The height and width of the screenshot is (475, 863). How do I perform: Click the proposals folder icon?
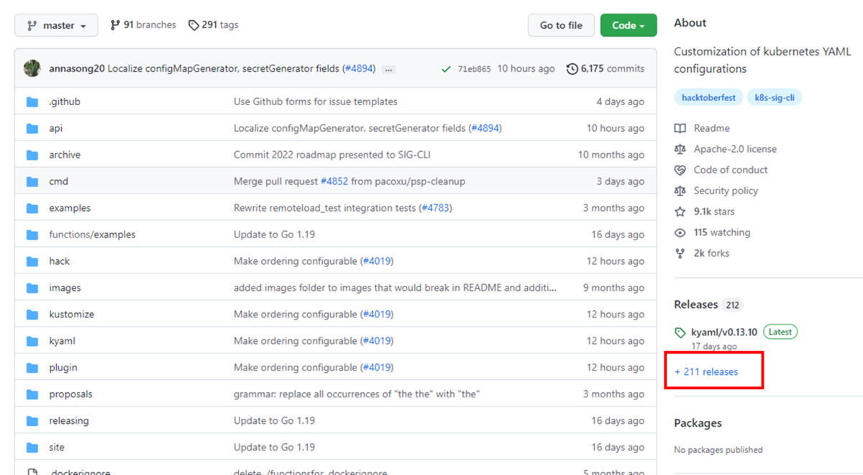point(32,394)
